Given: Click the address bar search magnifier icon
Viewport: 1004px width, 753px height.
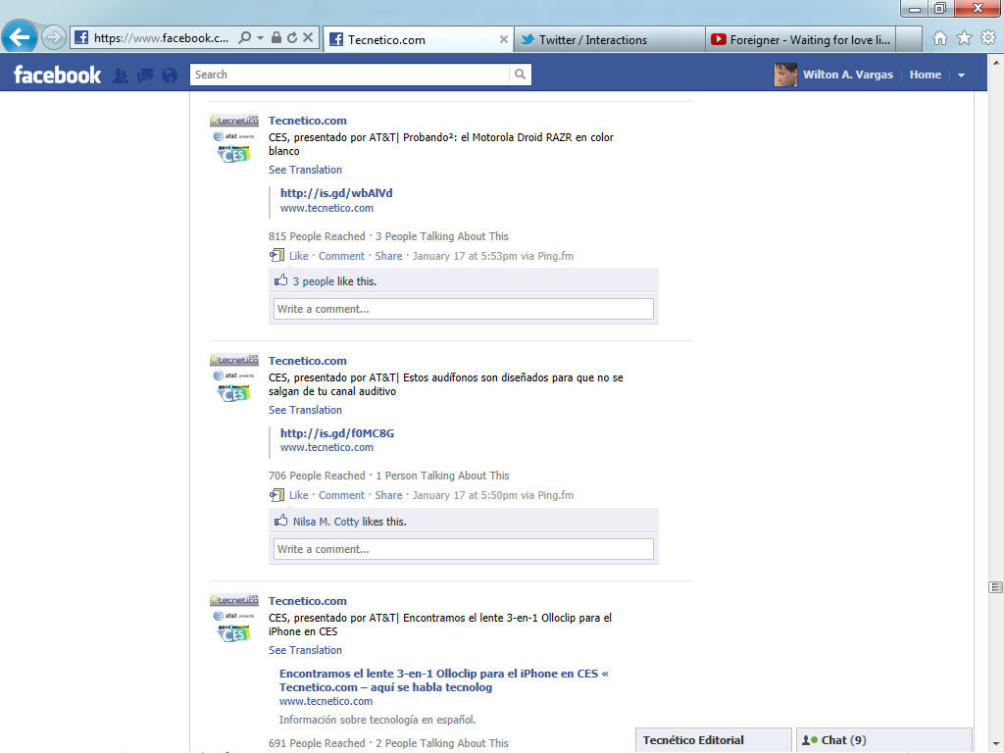Looking at the screenshot, I should pos(244,38).
